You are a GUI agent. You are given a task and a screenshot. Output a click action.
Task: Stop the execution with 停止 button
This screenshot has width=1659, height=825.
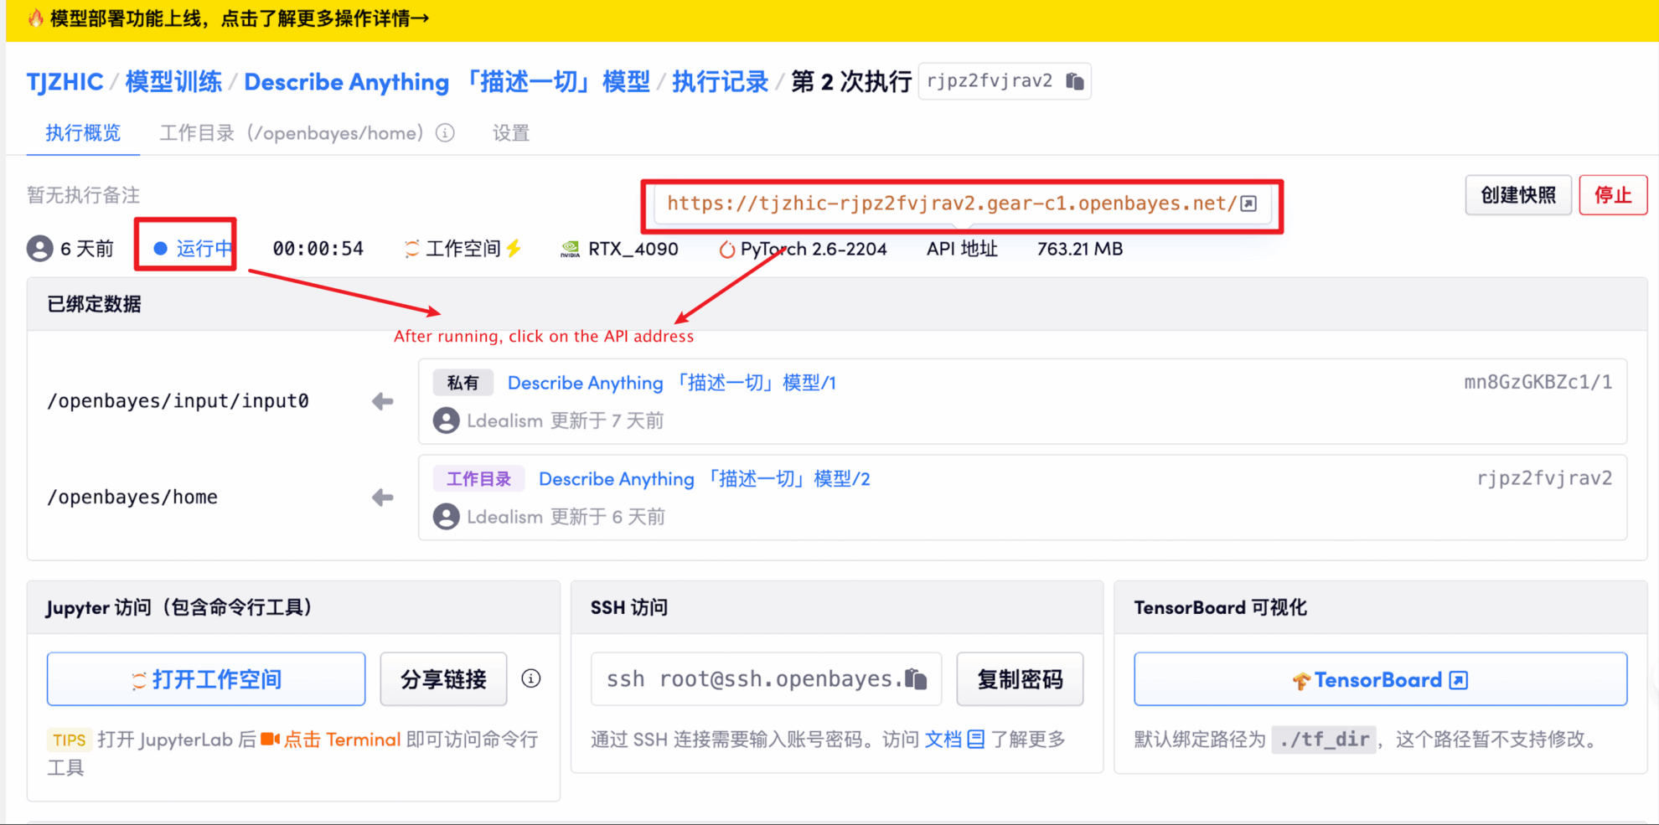coord(1612,195)
